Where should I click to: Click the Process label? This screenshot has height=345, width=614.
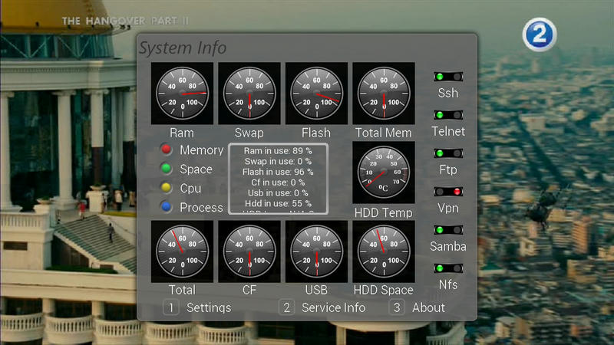[x=201, y=207]
